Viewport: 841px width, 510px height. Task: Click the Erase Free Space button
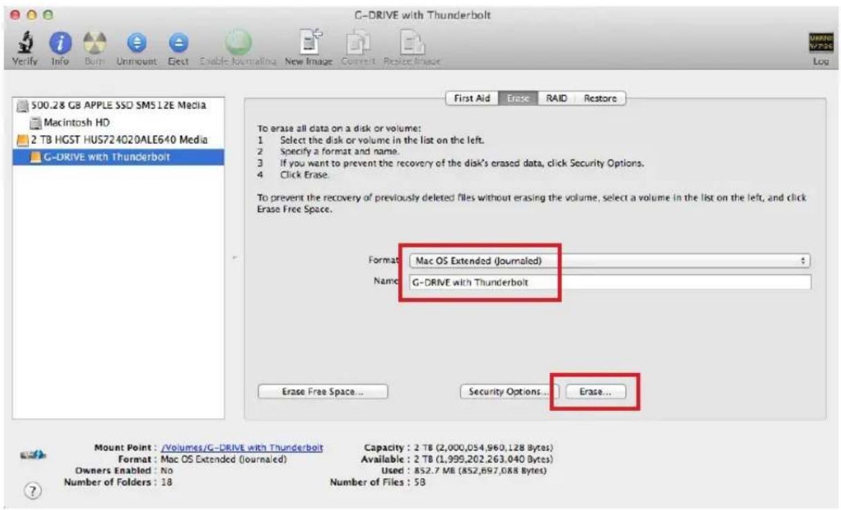323,392
